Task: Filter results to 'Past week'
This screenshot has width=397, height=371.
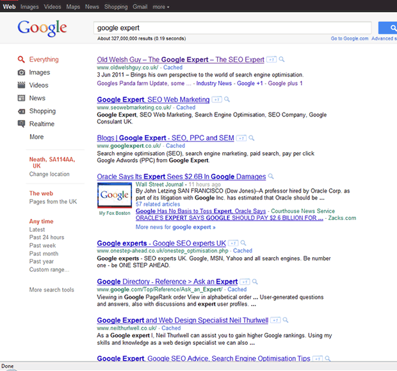Action: [x=42, y=246]
